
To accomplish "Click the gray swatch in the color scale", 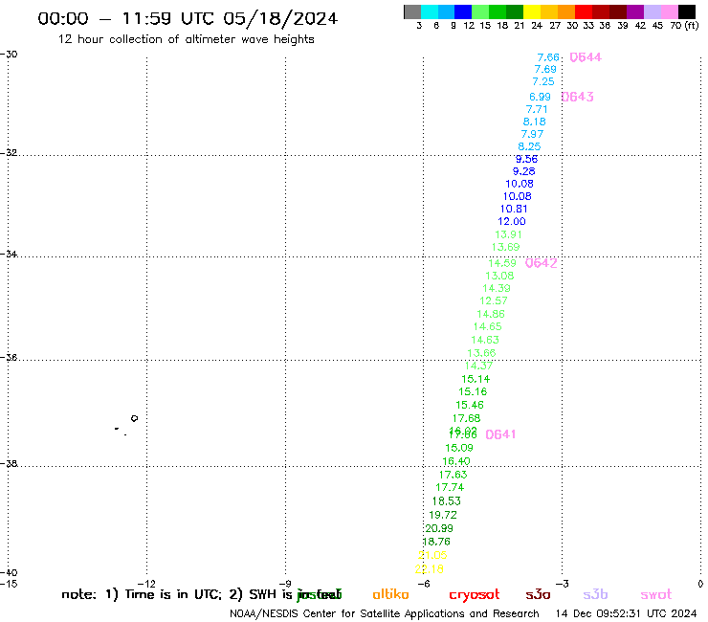I will coord(412,11).
